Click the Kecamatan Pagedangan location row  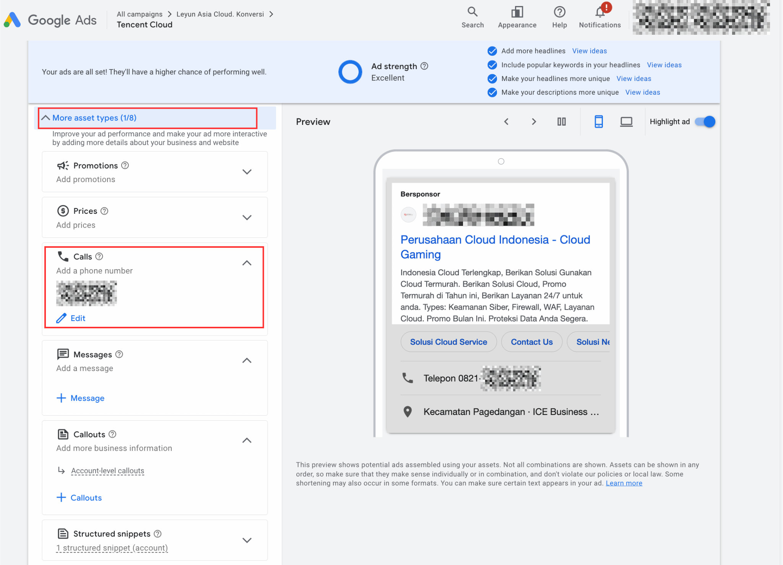tap(500, 412)
